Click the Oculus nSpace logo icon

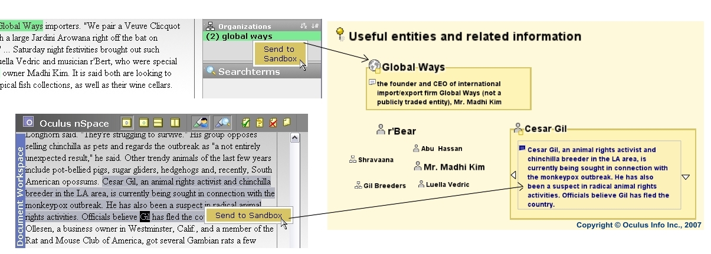click(28, 122)
